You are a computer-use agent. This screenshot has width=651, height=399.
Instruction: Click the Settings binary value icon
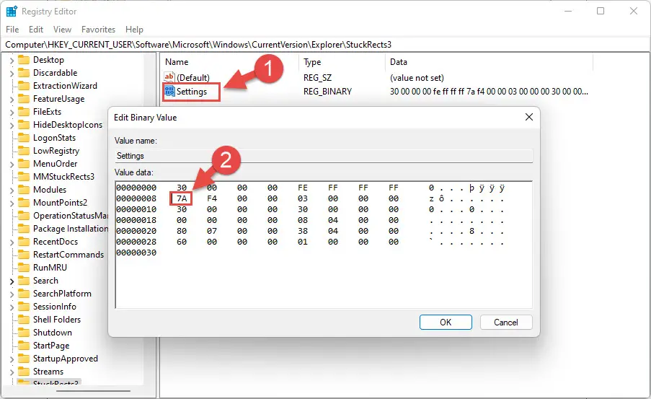[x=169, y=91]
